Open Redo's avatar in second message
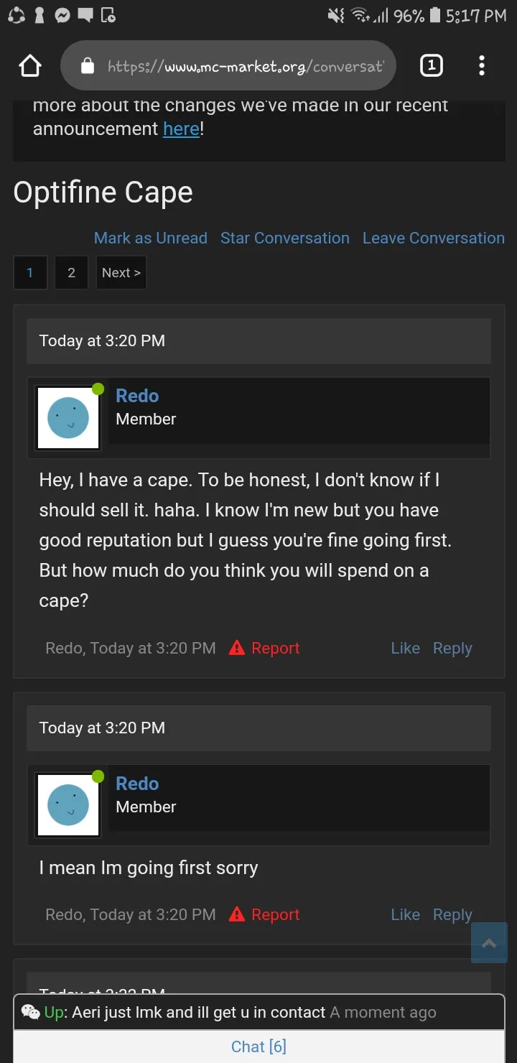Viewport: 517px width, 1063px height. (68, 805)
